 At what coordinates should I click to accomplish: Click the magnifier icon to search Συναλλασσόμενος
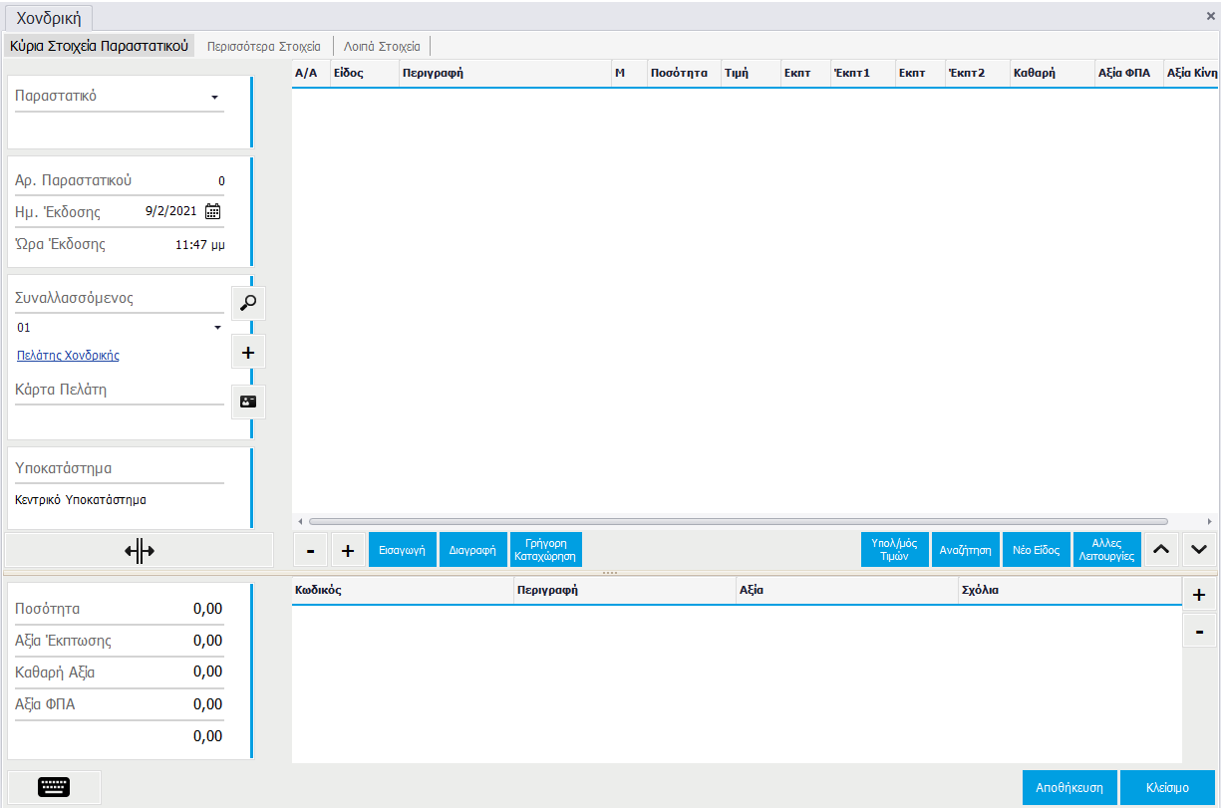pos(248,303)
